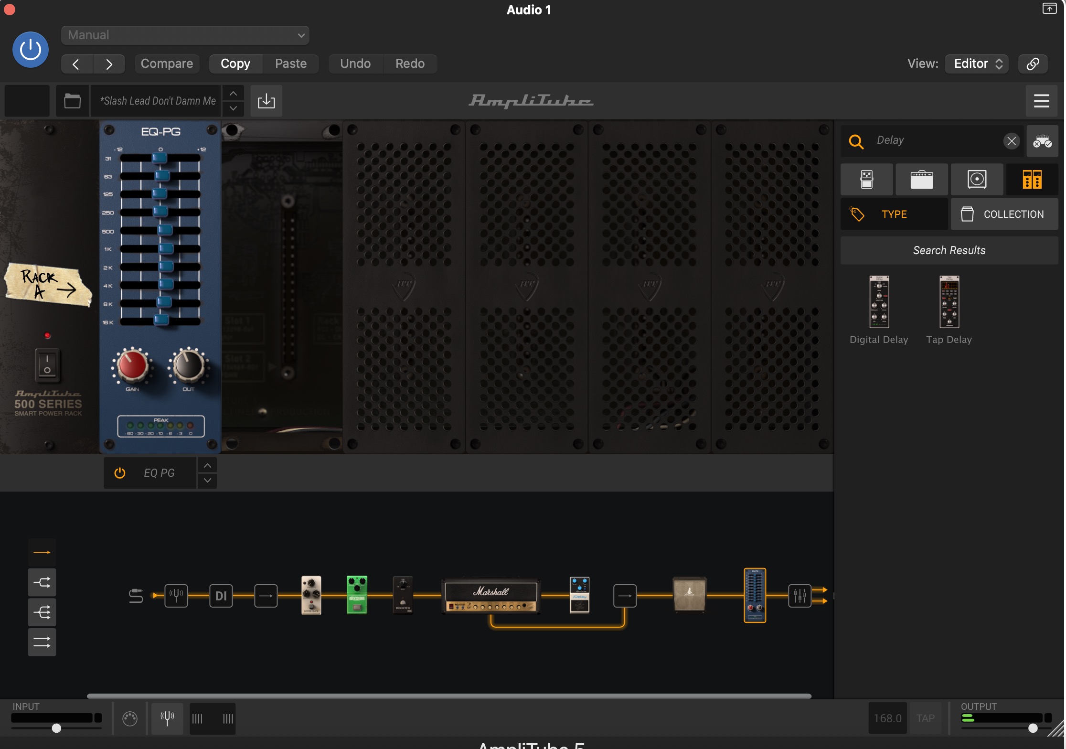Click the black OUT knob on EQ-PG
1066x749 pixels.
pyautogui.click(x=188, y=365)
